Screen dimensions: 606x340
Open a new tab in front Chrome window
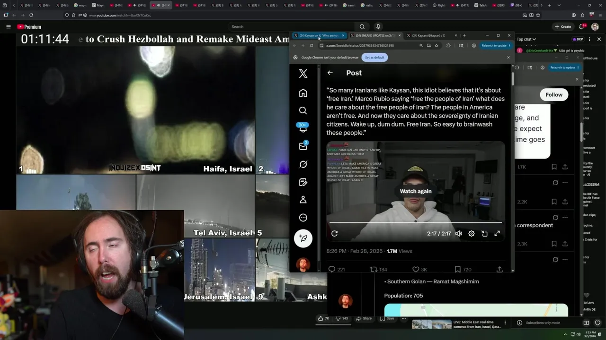click(x=464, y=35)
